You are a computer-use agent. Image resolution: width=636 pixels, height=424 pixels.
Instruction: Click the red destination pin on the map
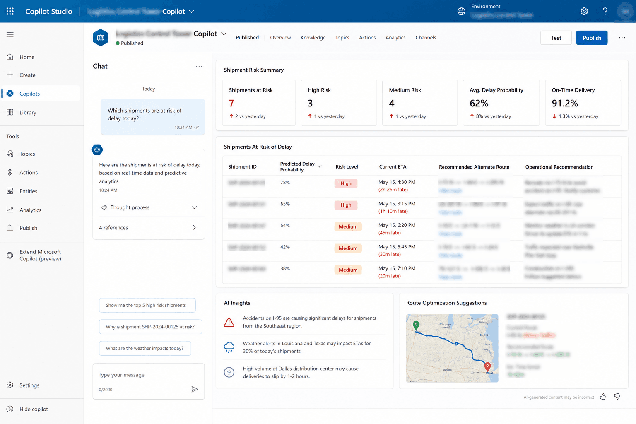[x=488, y=367]
